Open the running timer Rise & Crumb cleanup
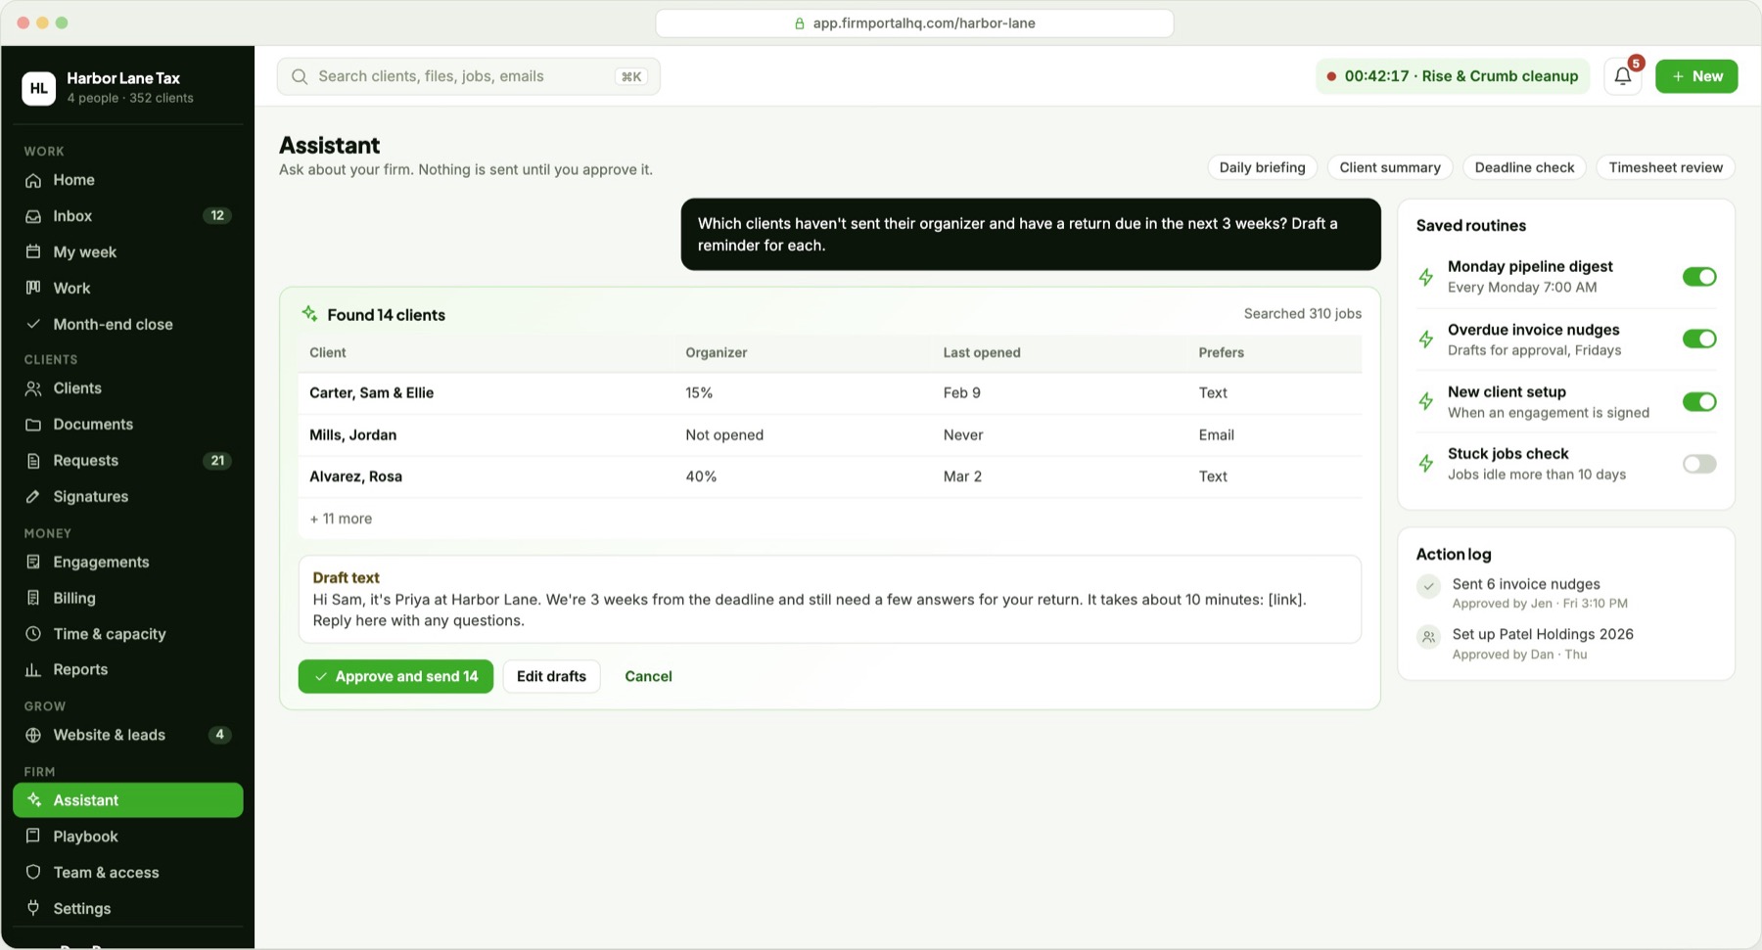Screen dimensions: 1762x950 click(1453, 76)
